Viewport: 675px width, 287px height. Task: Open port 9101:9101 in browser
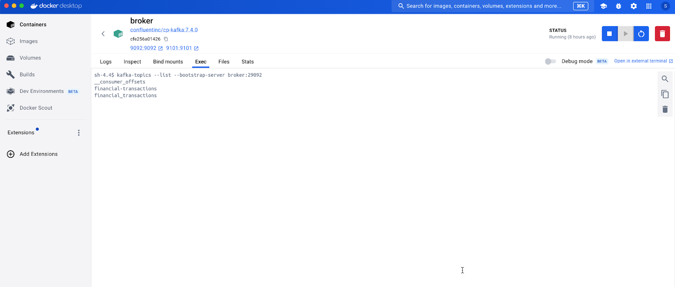[x=182, y=48]
